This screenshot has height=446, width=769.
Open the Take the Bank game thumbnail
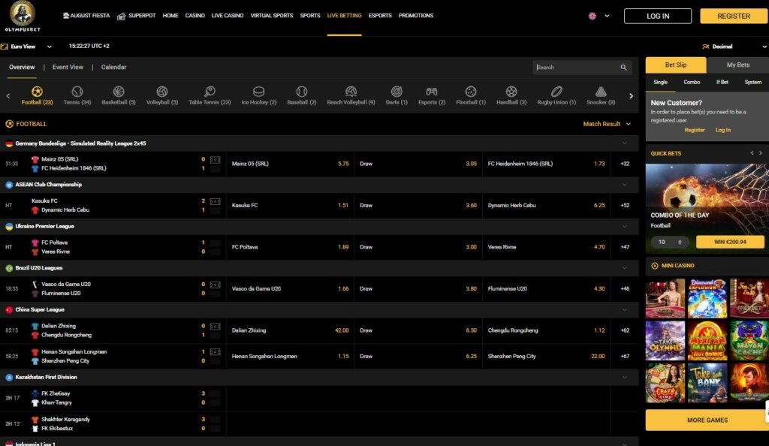pos(707,383)
